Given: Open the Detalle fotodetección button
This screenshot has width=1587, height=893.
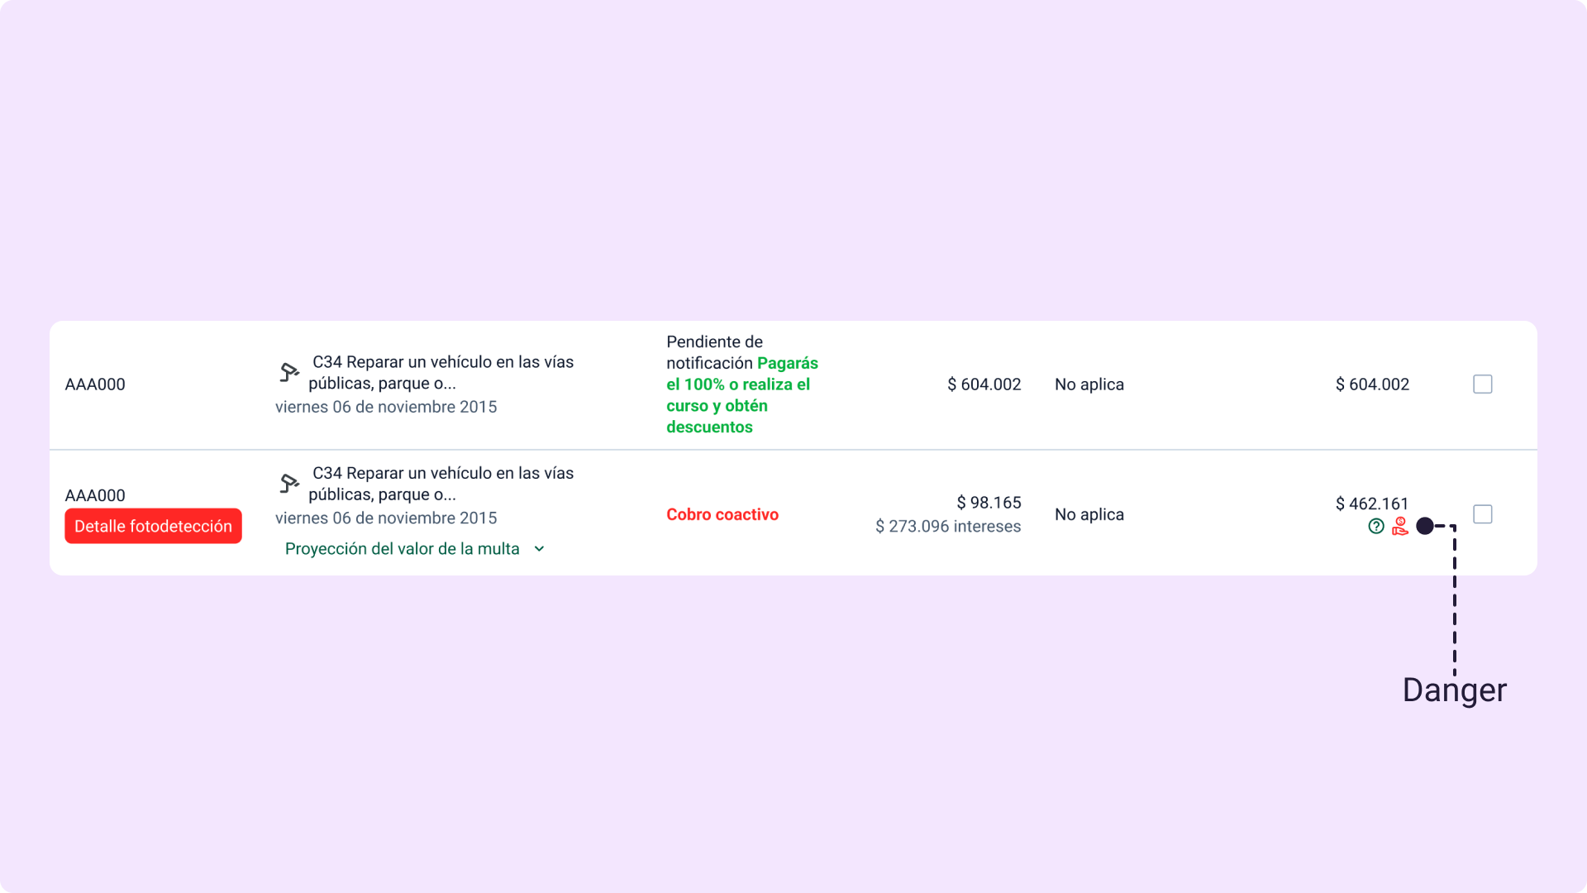Looking at the screenshot, I should coord(153,526).
